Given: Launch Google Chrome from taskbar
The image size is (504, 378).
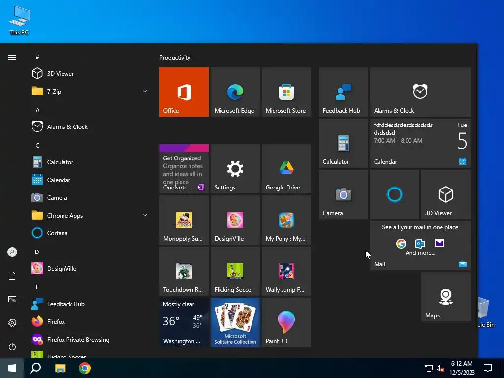Looking at the screenshot, I should pyautogui.click(x=85, y=368).
